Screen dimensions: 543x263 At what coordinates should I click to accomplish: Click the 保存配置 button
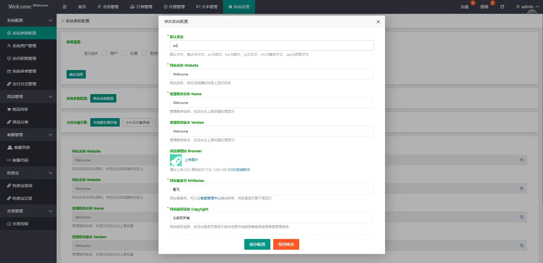(x=257, y=244)
